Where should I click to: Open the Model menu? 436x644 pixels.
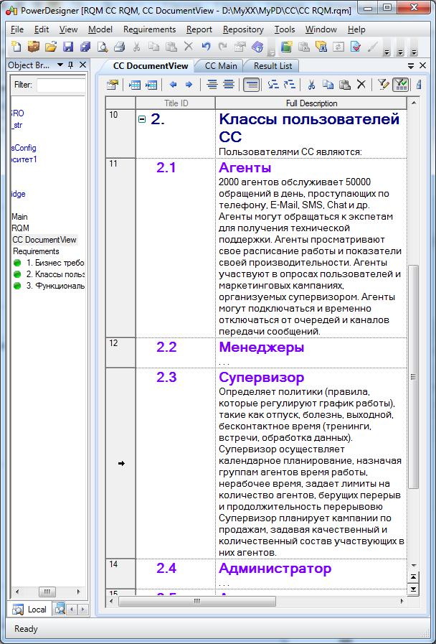[x=100, y=29]
